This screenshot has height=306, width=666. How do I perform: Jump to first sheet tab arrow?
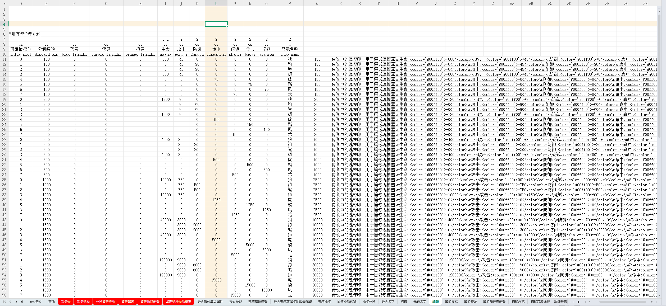click(4, 302)
